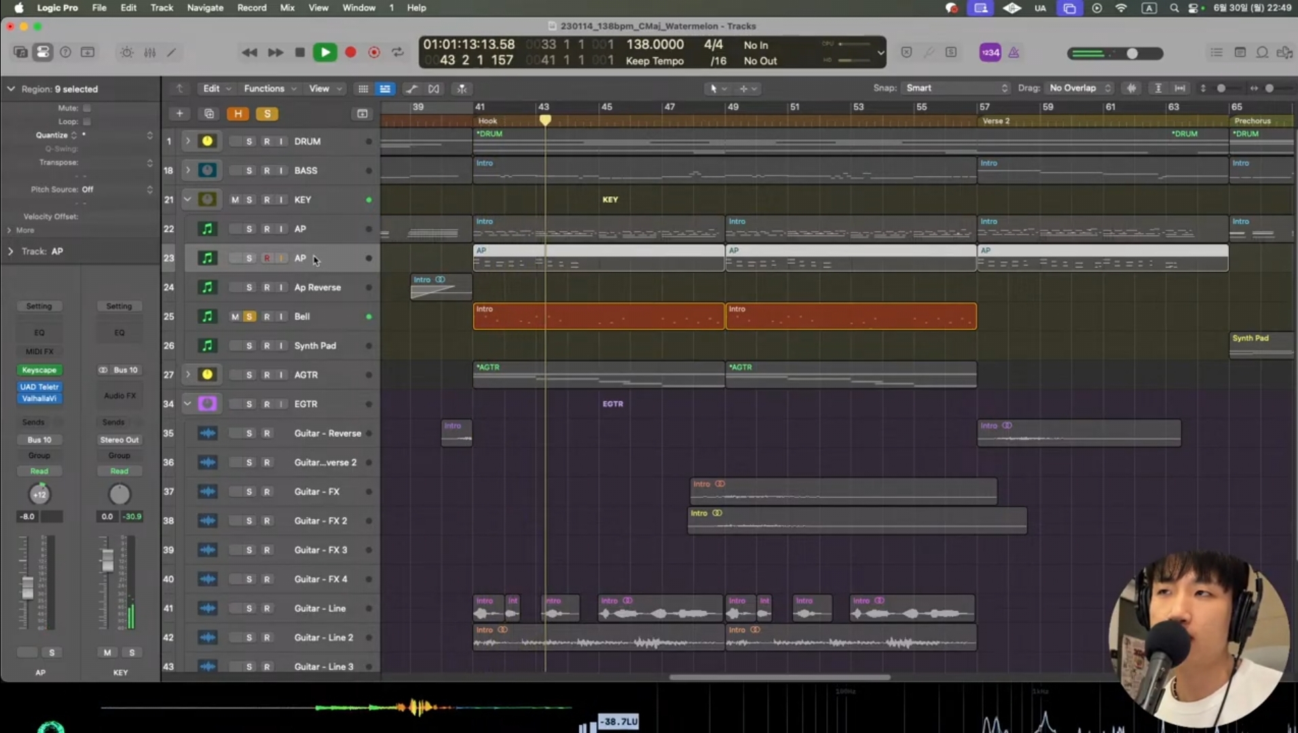1298x733 pixels.
Task: Open Editors pencil icon in control bar
Action: pyautogui.click(x=172, y=52)
